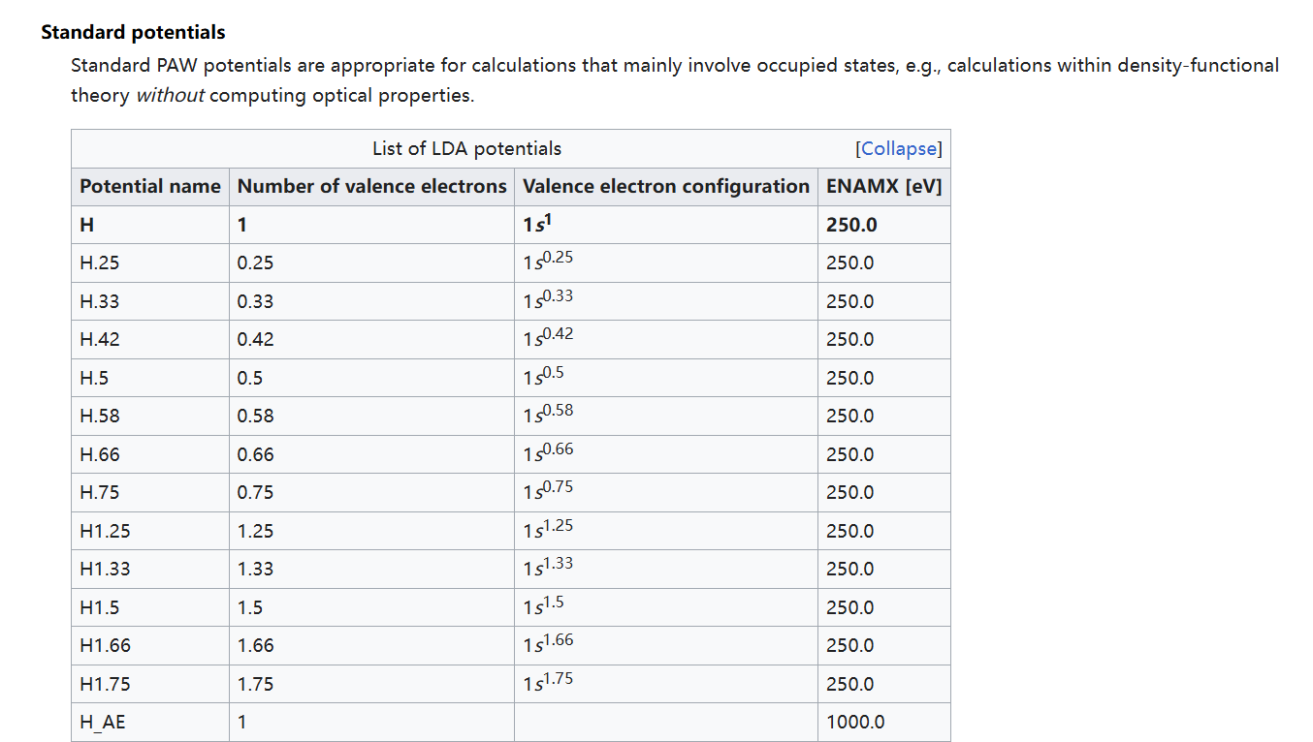1313x742 pixels.
Task: Click the 'Valence electron configuration' header
Action: (666, 186)
